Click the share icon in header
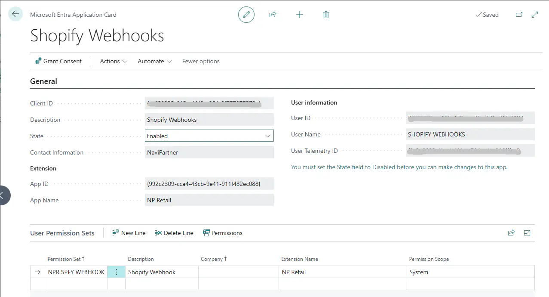The height and width of the screenshot is (297, 549). [x=273, y=15]
